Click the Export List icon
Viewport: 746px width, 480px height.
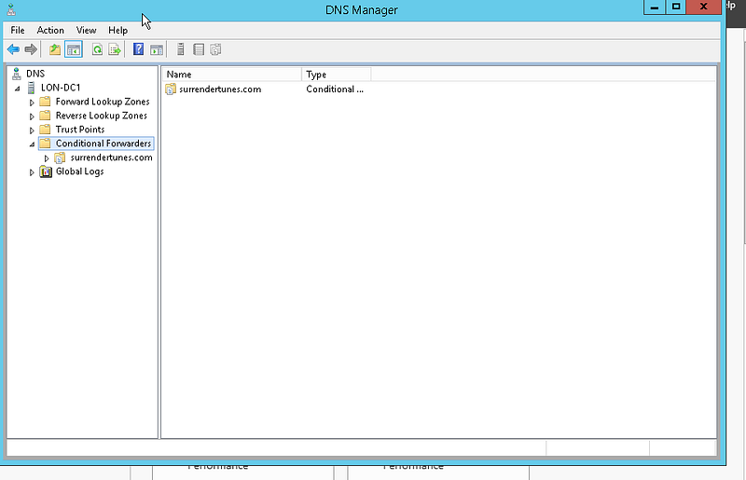115,49
